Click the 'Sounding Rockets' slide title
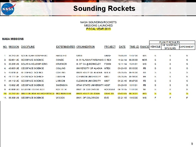196x147 pixels. [x=104, y=9]
